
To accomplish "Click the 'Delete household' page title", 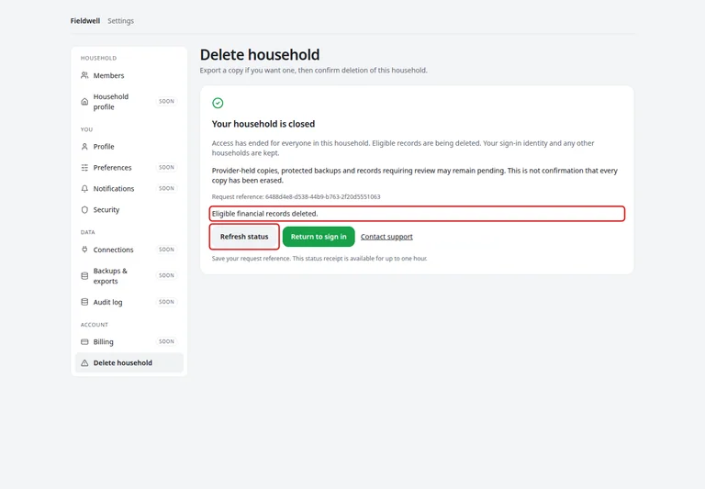I will [x=260, y=55].
